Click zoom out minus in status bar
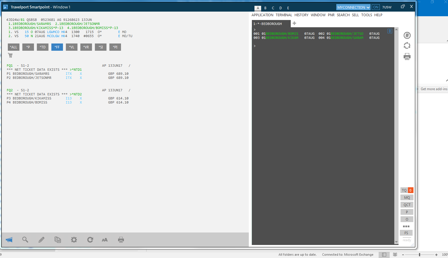 (403, 255)
